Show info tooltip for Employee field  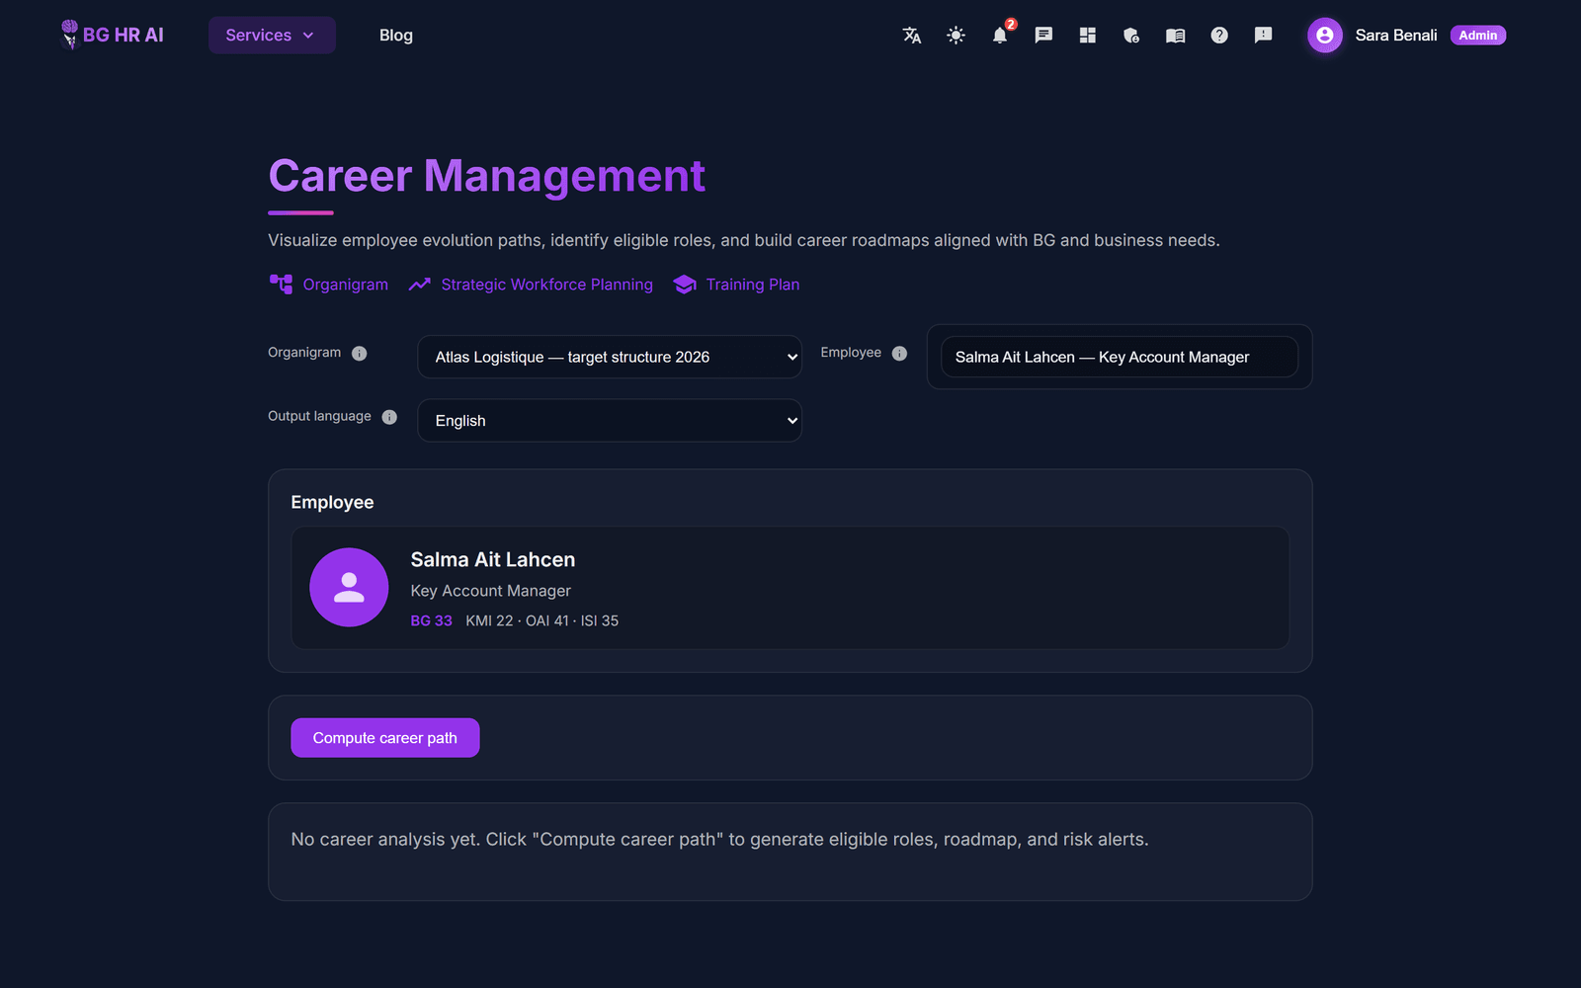899,354
